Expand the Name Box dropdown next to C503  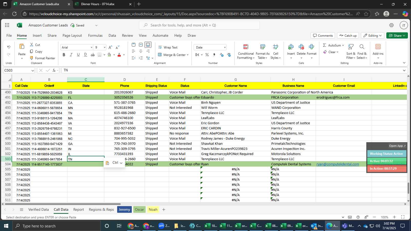[x=33, y=70]
